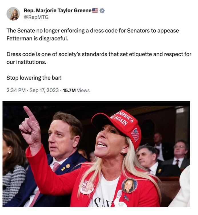This screenshot has width=198, height=215.
Task: Open the @RepMTG handle link
Action: point(36,17)
